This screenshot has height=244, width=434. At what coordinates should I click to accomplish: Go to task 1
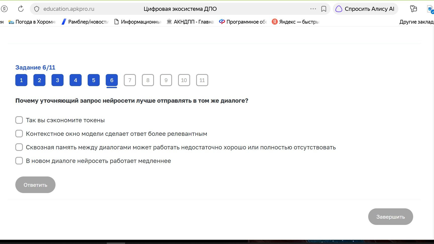click(21, 80)
